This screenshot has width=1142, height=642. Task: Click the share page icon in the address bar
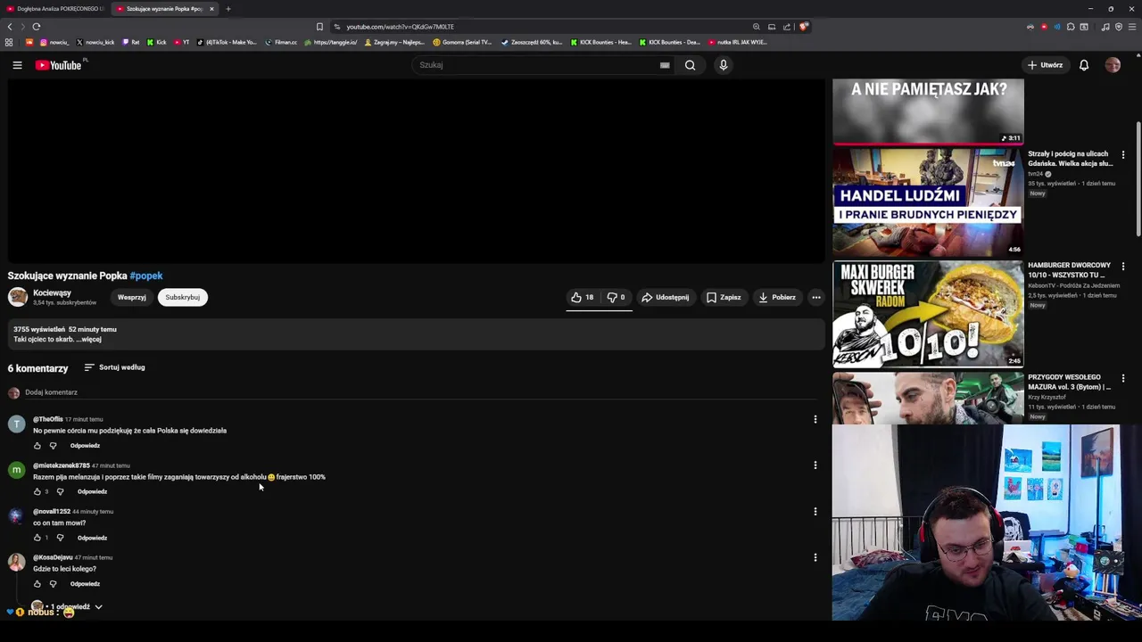click(x=787, y=27)
